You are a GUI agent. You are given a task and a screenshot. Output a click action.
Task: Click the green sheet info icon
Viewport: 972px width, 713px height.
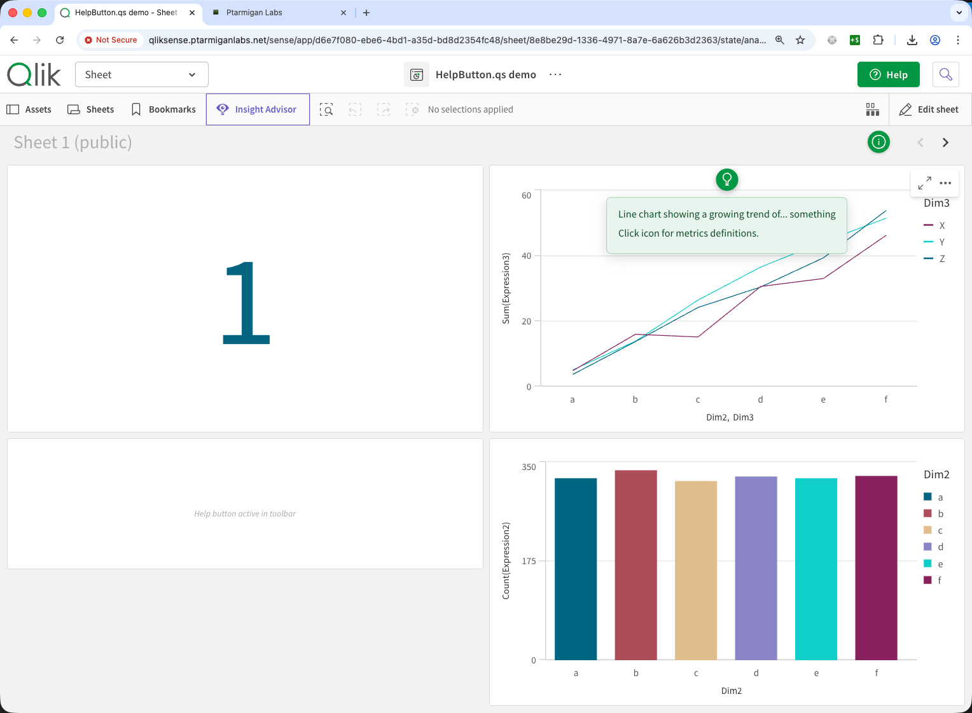(x=878, y=142)
